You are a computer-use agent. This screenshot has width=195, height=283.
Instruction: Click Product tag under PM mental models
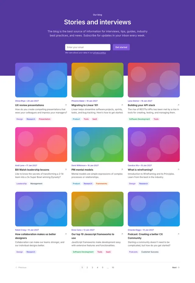[x=76, y=184]
